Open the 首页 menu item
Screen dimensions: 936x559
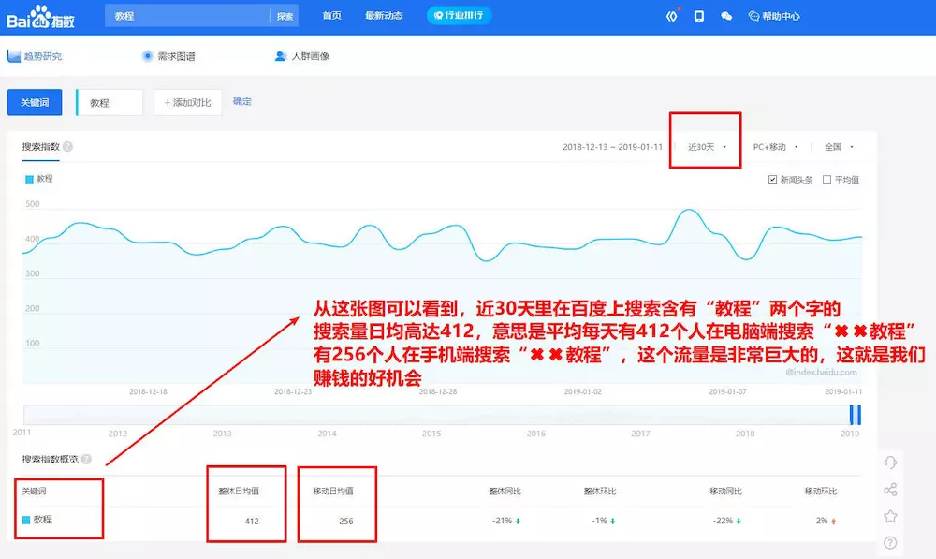(332, 16)
